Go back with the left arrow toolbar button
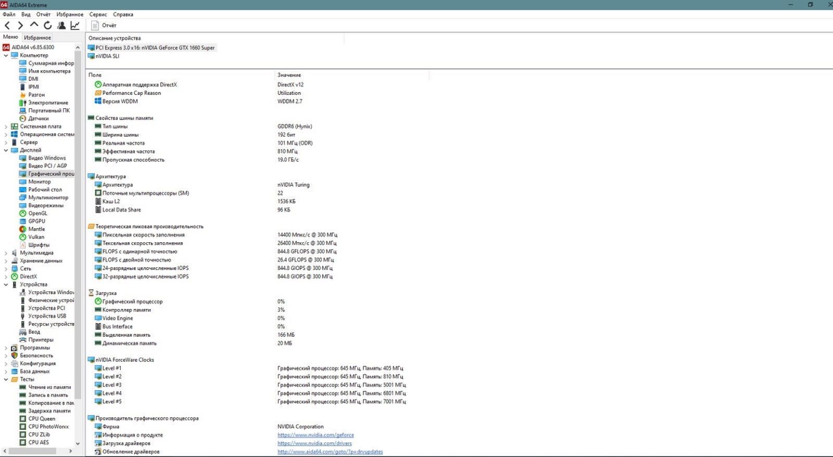The height and width of the screenshot is (457, 833). (x=7, y=25)
